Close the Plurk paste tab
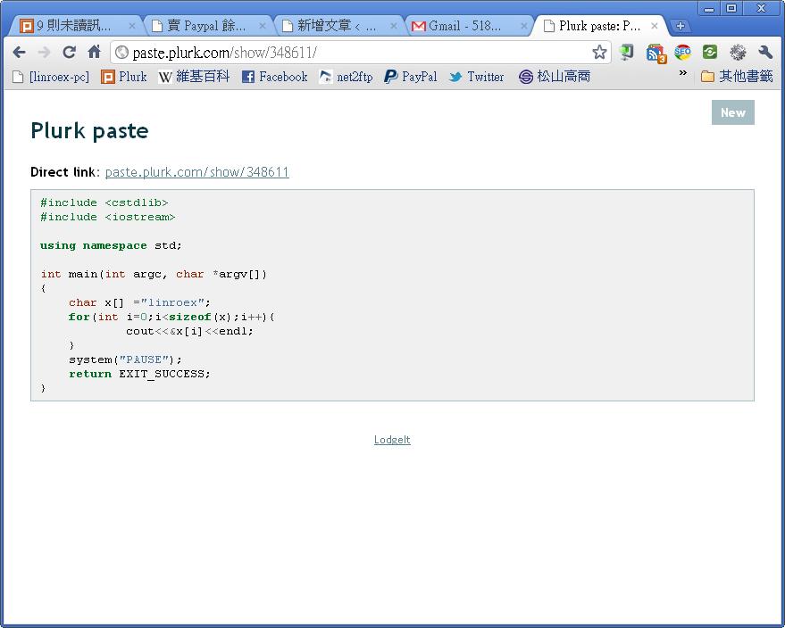The width and height of the screenshot is (785, 628). pyautogui.click(x=654, y=26)
